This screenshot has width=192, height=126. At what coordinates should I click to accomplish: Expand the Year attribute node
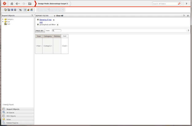coord(3,22)
